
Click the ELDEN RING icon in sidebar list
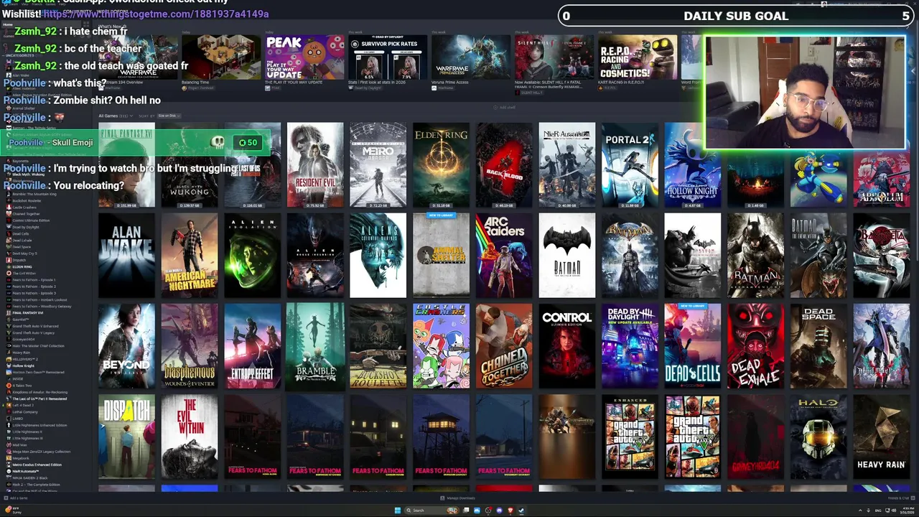coord(9,267)
